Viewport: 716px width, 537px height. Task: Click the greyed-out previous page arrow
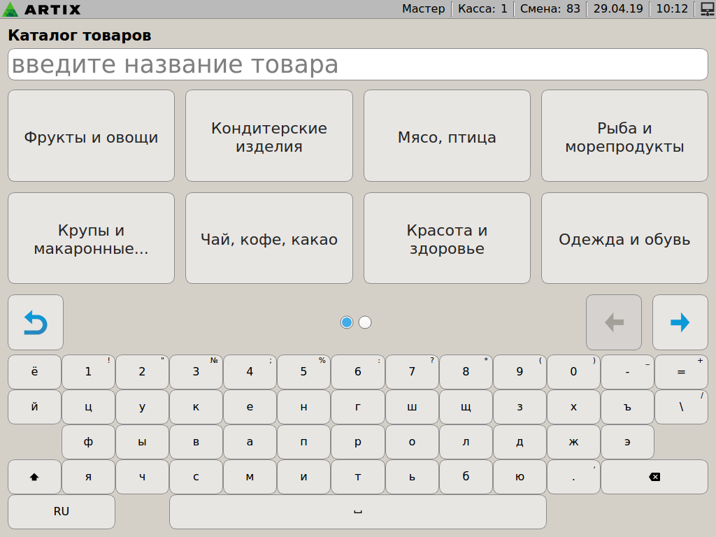point(613,322)
